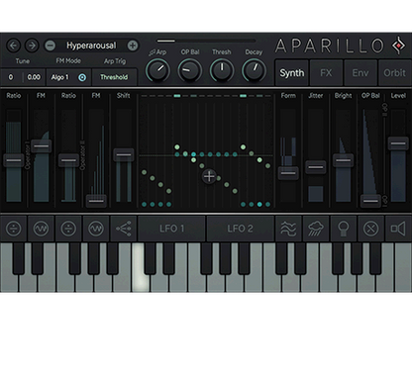Switch to the FX tab
Screen dimensions: 412x372
click(326, 73)
